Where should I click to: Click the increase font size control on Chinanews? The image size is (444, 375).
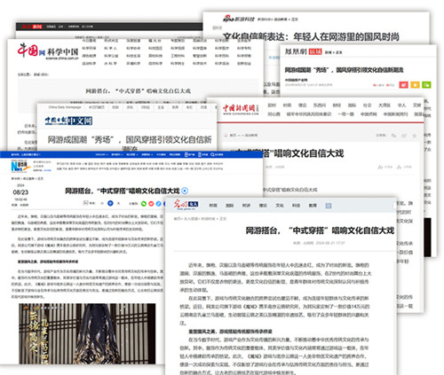(x=385, y=167)
